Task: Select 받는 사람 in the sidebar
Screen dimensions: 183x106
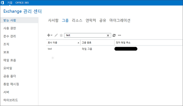Action: pyautogui.click(x=19, y=20)
